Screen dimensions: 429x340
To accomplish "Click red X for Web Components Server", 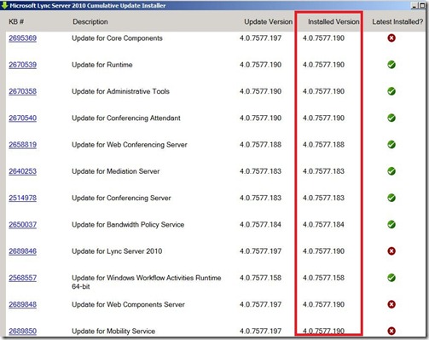I will coord(391,304).
